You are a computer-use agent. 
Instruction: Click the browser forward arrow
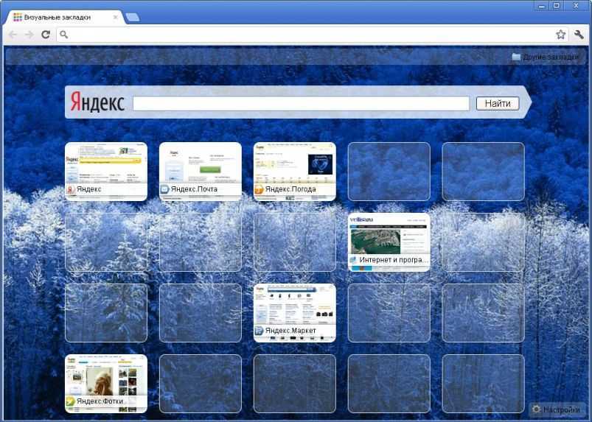tap(29, 35)
